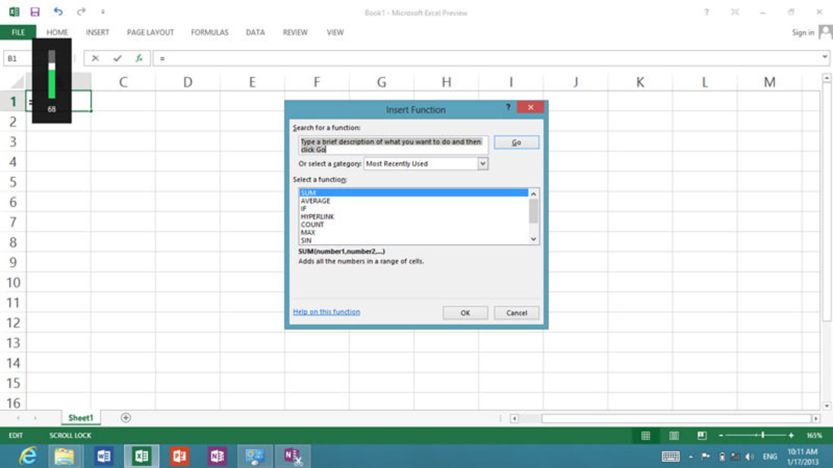The width and height of the screenshot is (833, 468).
Task: Click the function list scroll down arrow
Action: click(x=534, y=239)
